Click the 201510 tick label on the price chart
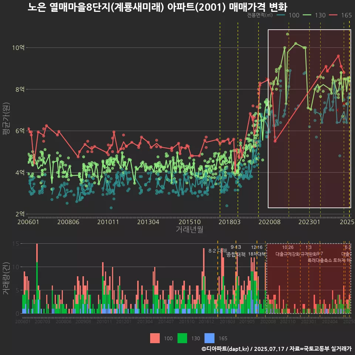 pyautogui.click(x=190, y=222)
